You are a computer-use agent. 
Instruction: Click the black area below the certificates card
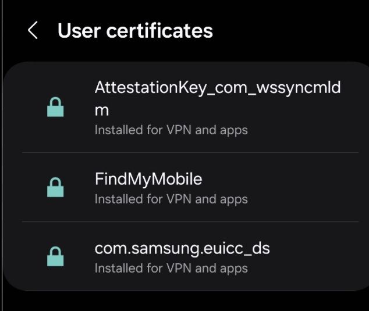pyautogui.click(x=185, y=301)
